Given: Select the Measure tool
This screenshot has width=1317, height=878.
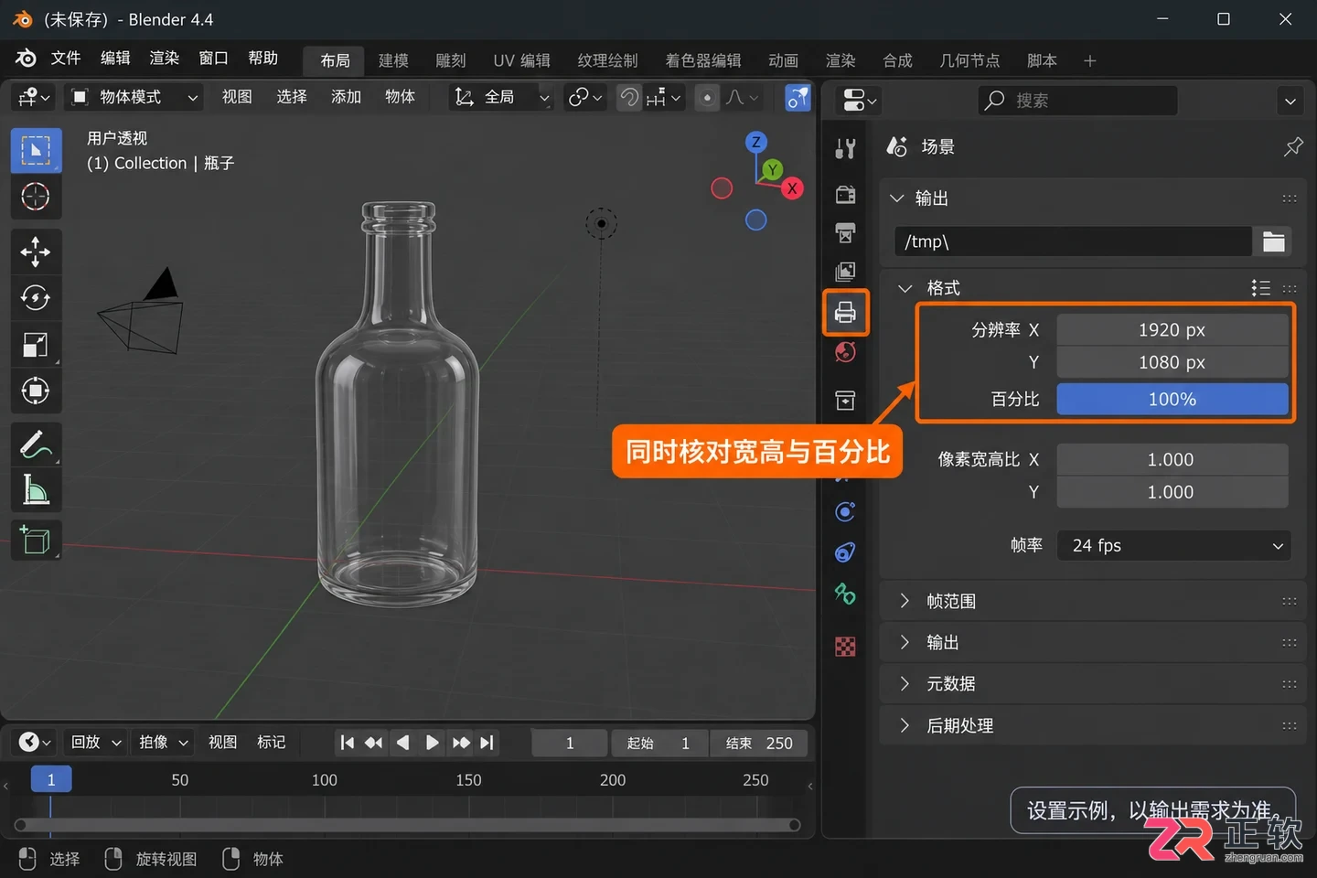Looking at the screenshot, I should coord(36,492).
